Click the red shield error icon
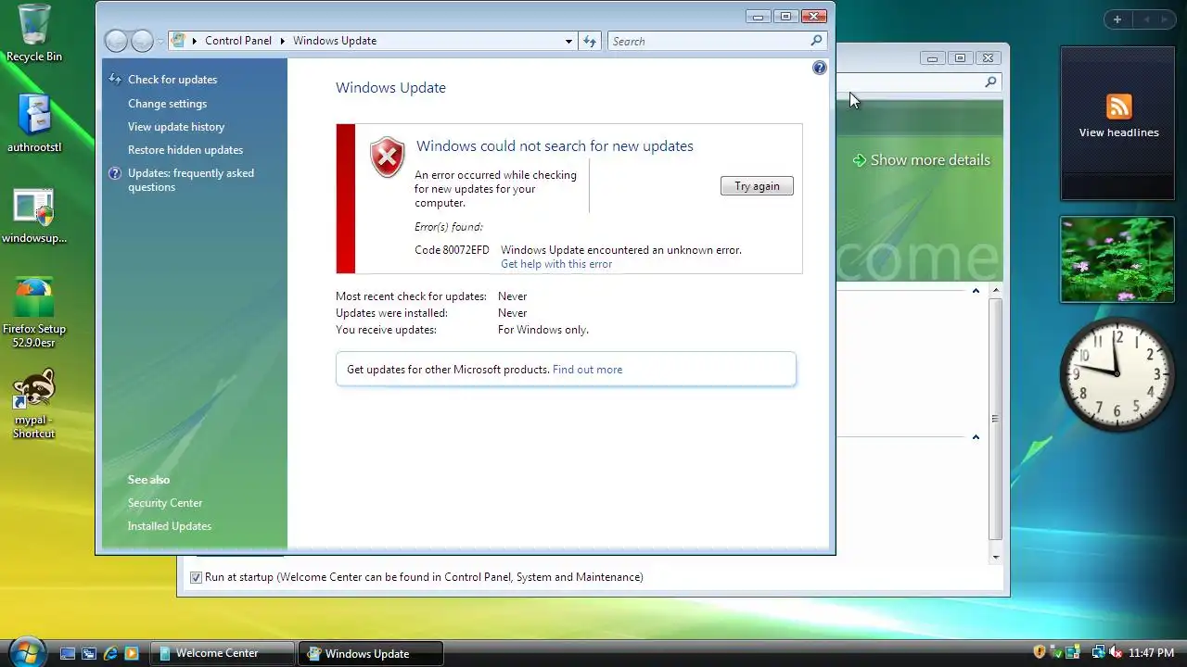1187x667 pixels. (387, 157)
